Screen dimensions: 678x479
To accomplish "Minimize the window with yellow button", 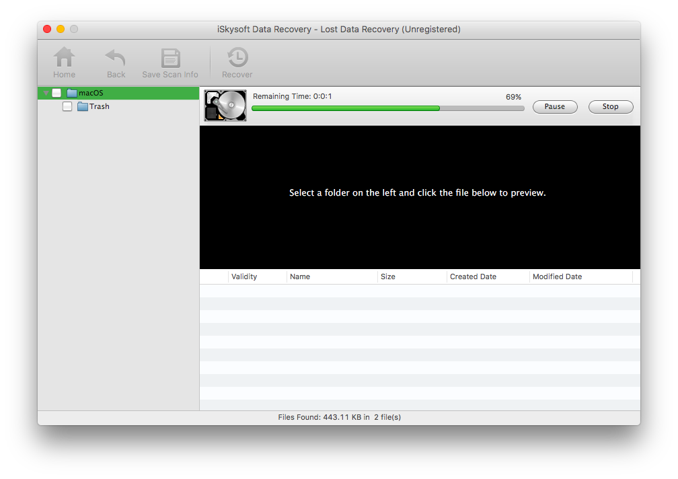I will click(x=61, y=29).
